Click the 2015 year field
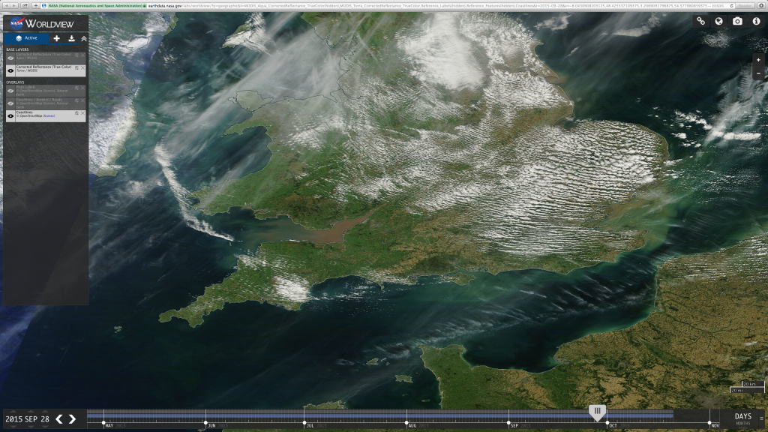This screenshot has width=768, height=432. 13,419
